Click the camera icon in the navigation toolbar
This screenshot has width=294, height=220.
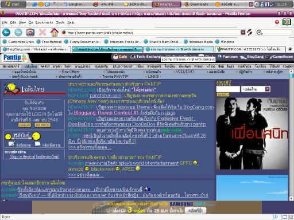[30, 32]
